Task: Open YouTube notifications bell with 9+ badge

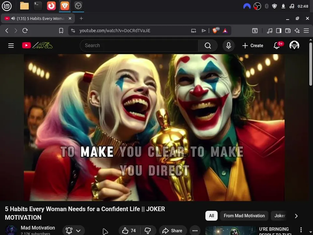Action: (x=277, y=45)
